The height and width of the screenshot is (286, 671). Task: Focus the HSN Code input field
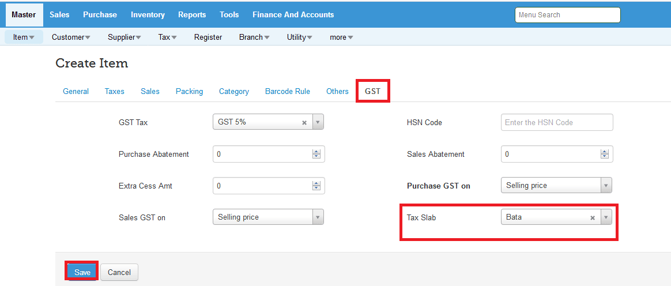pos(557,122)
